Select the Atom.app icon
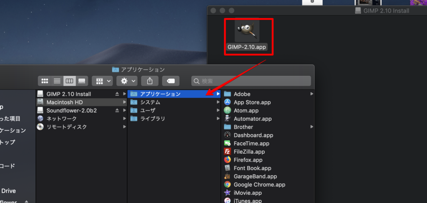The height and width of the screenshot is (203, 427). 227,110
